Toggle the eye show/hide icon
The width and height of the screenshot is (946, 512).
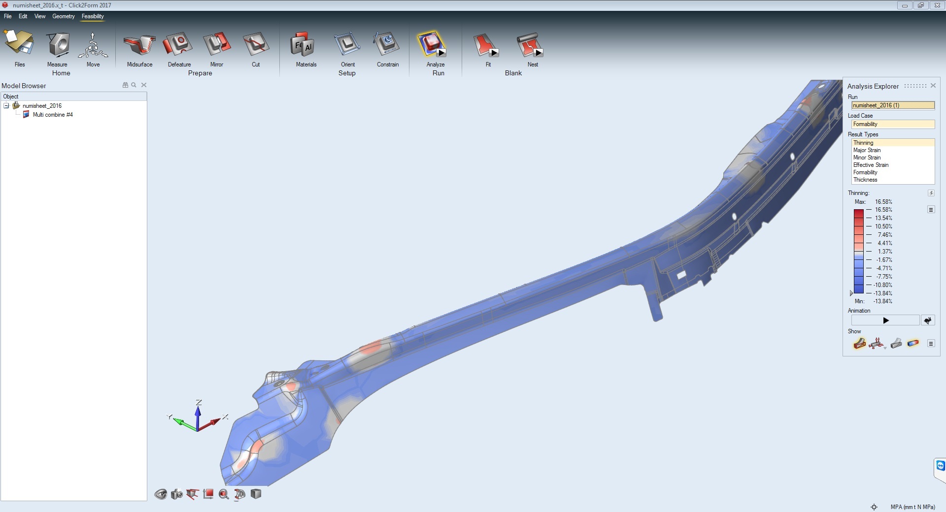pyautogui.click(x=161, y=494)
